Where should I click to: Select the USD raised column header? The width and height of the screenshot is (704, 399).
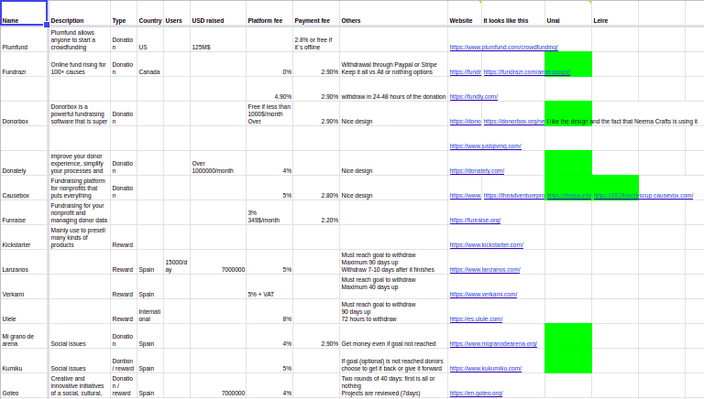click(x=218, y=13)
